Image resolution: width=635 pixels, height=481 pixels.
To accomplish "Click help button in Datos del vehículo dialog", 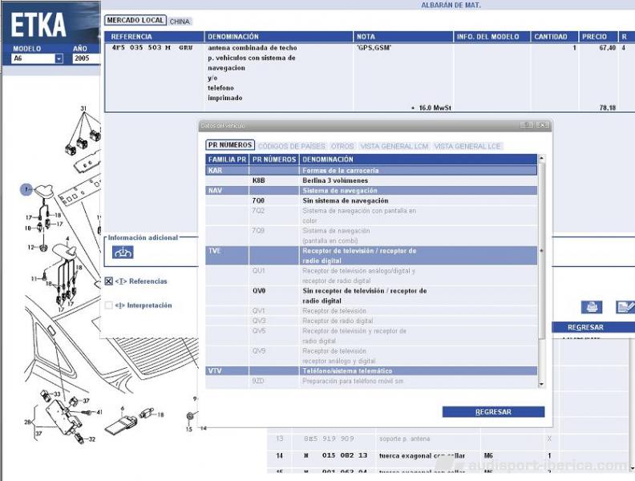I will click(527, 125).
